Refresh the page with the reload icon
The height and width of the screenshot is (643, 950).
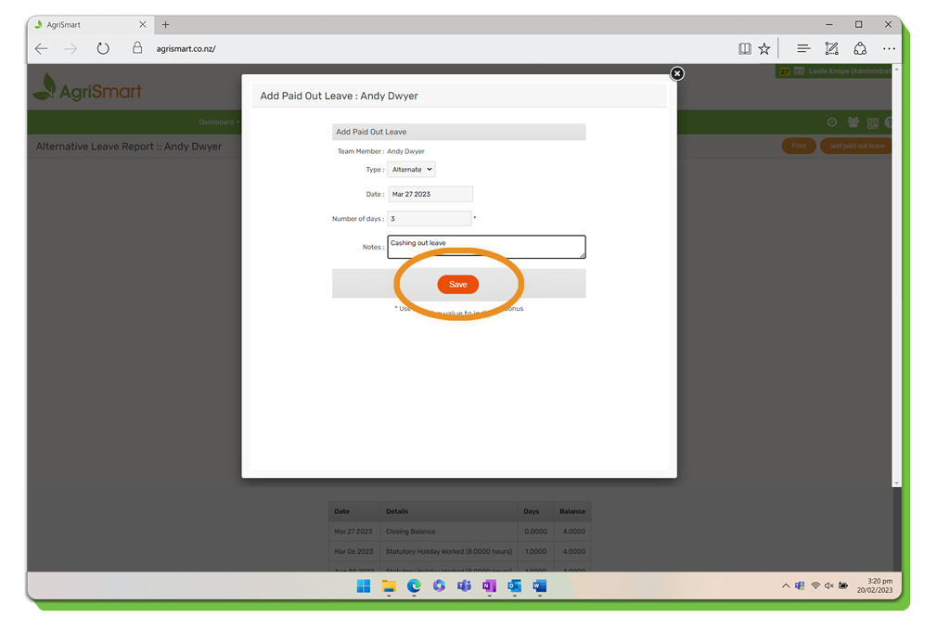(103, 49)
